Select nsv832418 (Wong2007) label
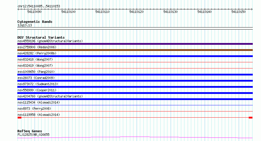This screenshot has height=141, width=261. [35, 59]
